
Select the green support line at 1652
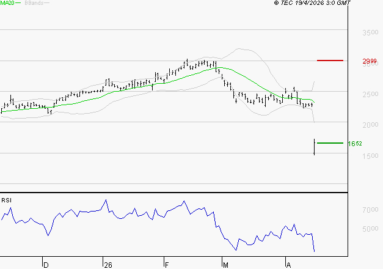(330, 143)
